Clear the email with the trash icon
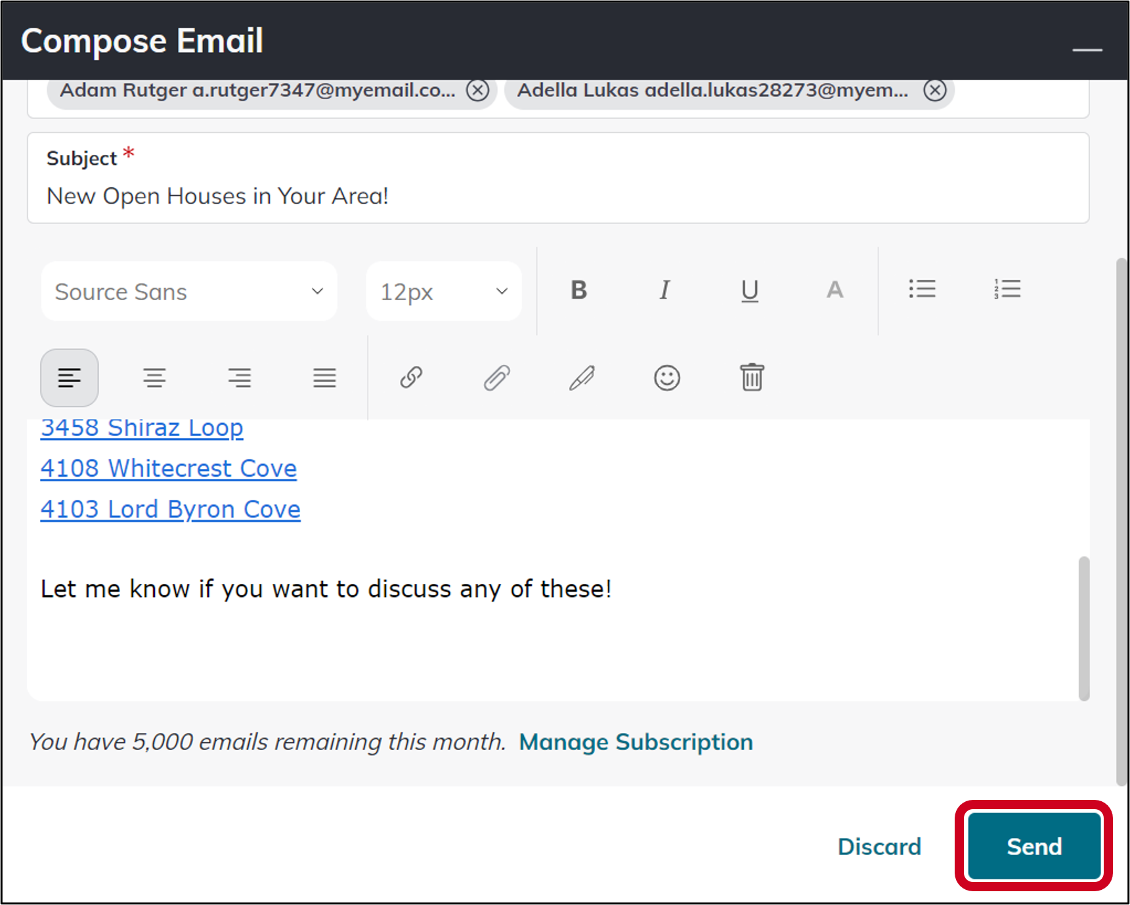Screen dimensions: 1130x905 click(x=752, y=378)
